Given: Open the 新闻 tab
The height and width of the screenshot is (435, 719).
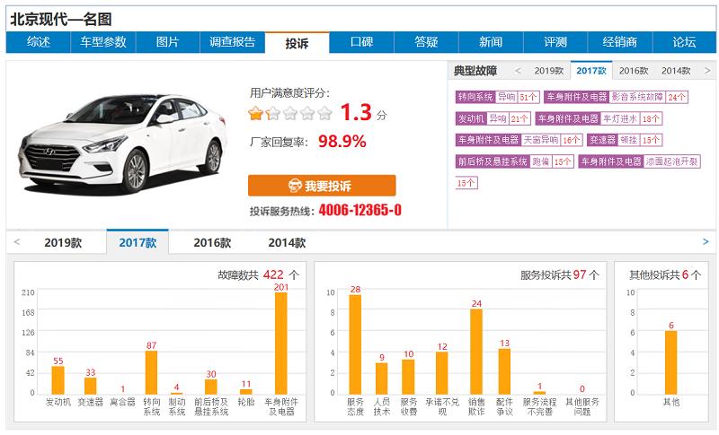Looking at the screenshot, I should point(491,42).
